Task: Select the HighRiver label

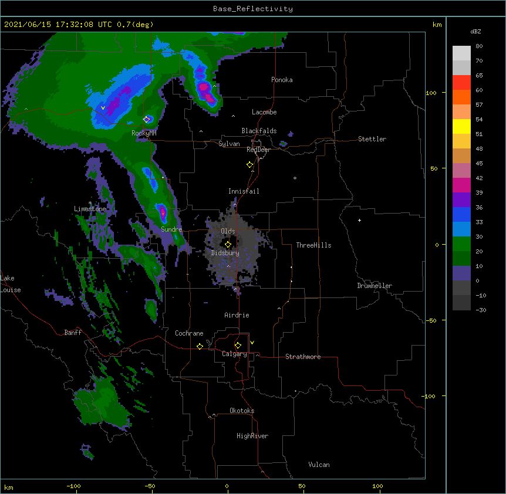Action: pos(252,436)
